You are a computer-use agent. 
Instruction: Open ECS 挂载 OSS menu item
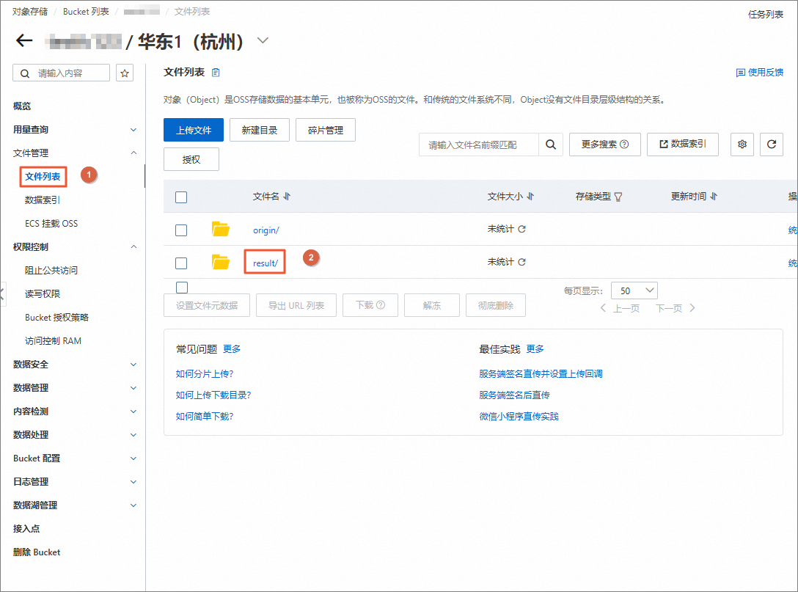pos(51,224)
